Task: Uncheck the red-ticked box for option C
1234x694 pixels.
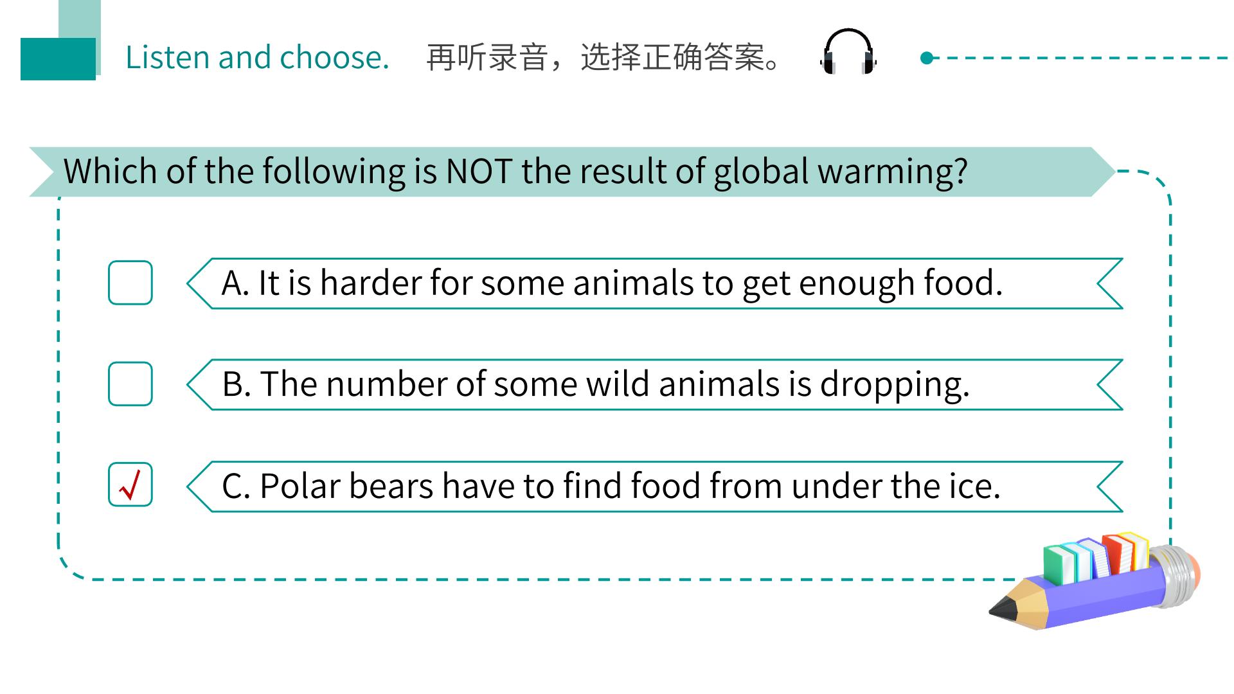Action: [x=130, y=485]
